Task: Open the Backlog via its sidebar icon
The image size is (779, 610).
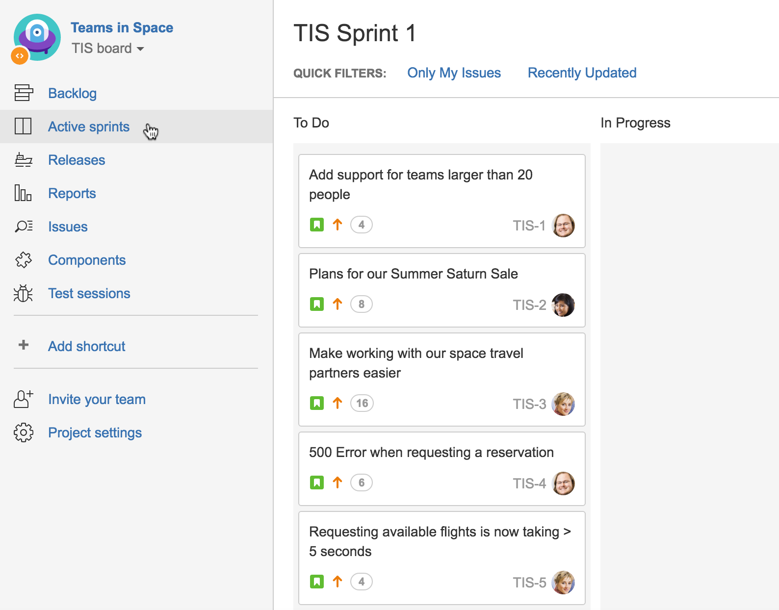Action: click(23, 93)
